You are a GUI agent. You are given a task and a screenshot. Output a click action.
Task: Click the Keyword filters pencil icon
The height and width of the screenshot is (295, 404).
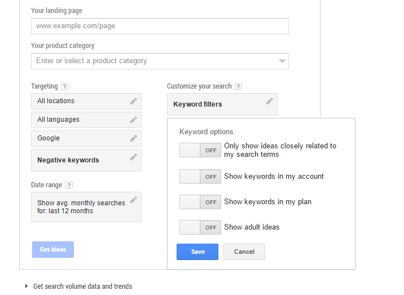[270, 101]
